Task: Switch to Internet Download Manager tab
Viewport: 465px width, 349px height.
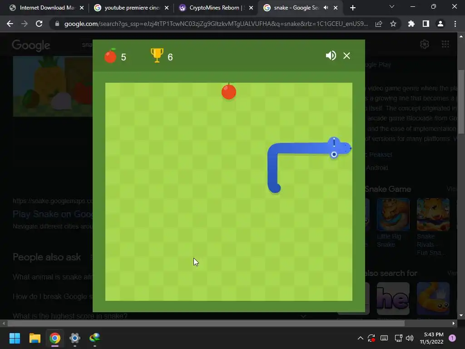Action: tap(47, 8)
